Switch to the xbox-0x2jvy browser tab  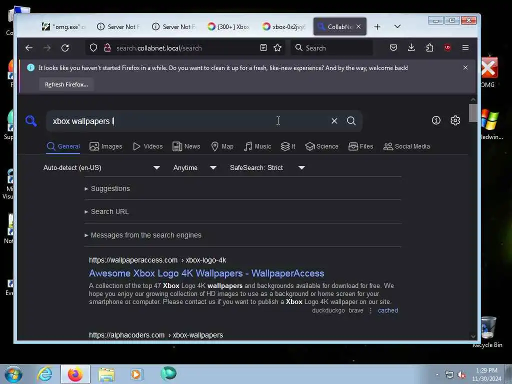(x=283, y=27)
